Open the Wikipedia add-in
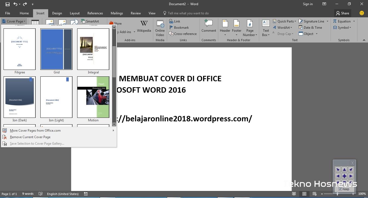This screenshot has width=368, height=198. click(144, 27)
